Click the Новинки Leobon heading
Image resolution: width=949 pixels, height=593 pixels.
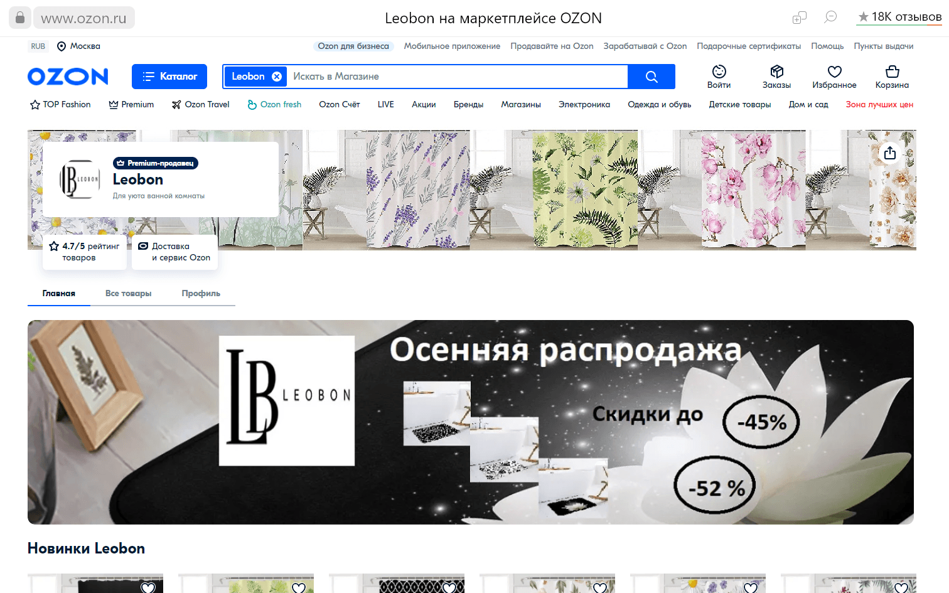point(87,548)
